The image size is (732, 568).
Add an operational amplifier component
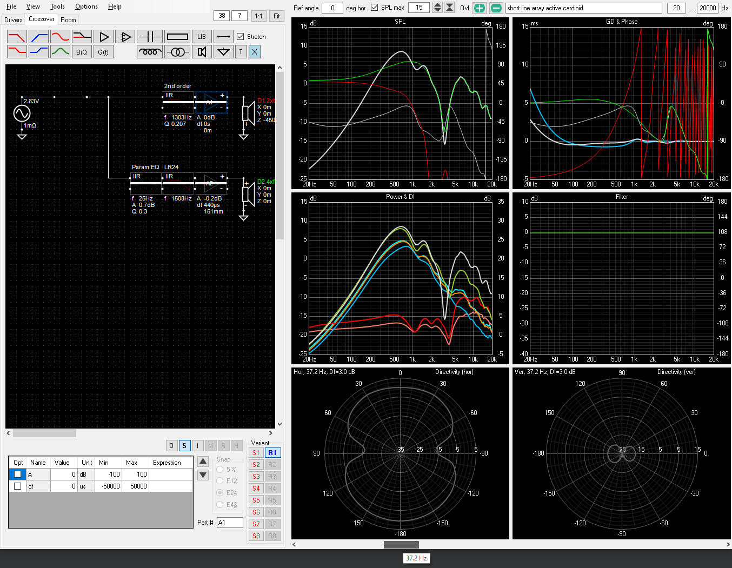[x=125, y=37]
